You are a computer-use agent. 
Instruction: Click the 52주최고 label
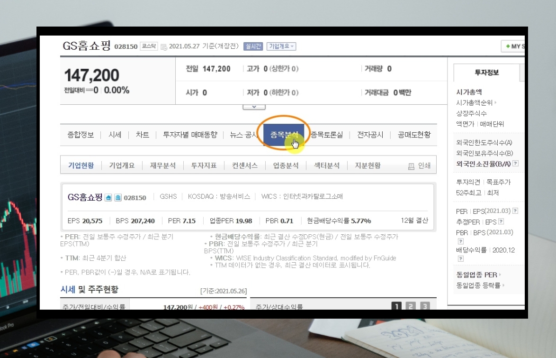469,193
